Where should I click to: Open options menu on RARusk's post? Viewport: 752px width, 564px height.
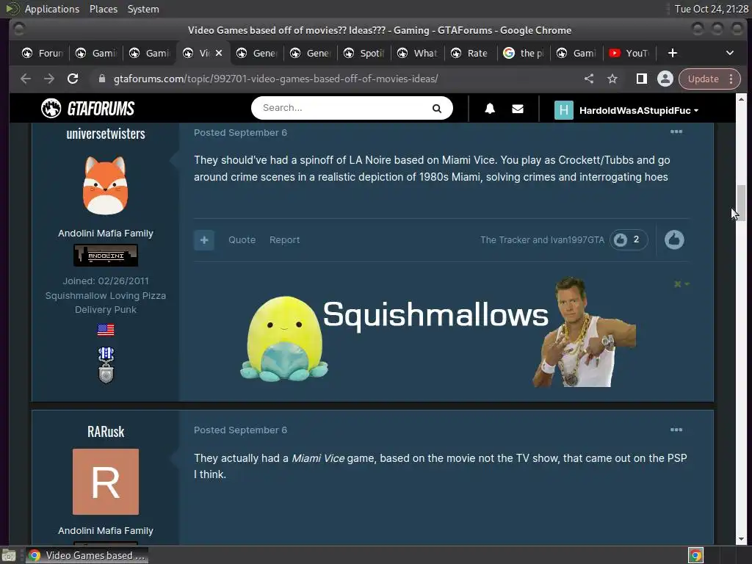(676, 430)
